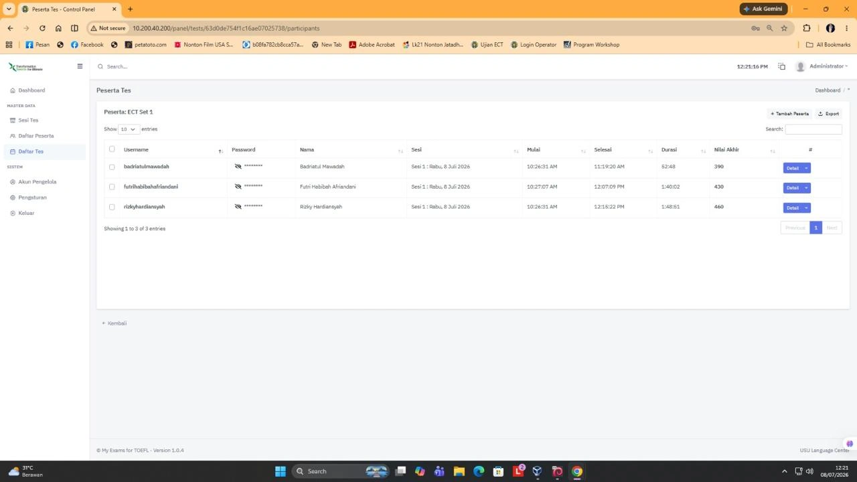The image size is (857, 482).
Task: Open Akun Pengelola in the sidebar
Action: tap(37, 182)
